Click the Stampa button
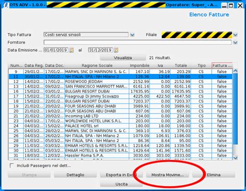Viewport: 246px width, 191px height. [x=29, y=175]
